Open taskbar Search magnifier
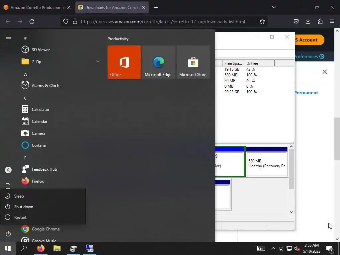The width and height of the screenshot is (340, 255). click(24, 248)
